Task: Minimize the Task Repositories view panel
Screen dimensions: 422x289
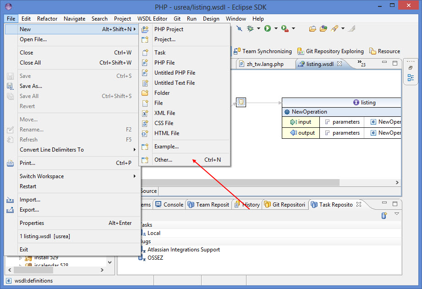Action: click(x=384, y=203)
